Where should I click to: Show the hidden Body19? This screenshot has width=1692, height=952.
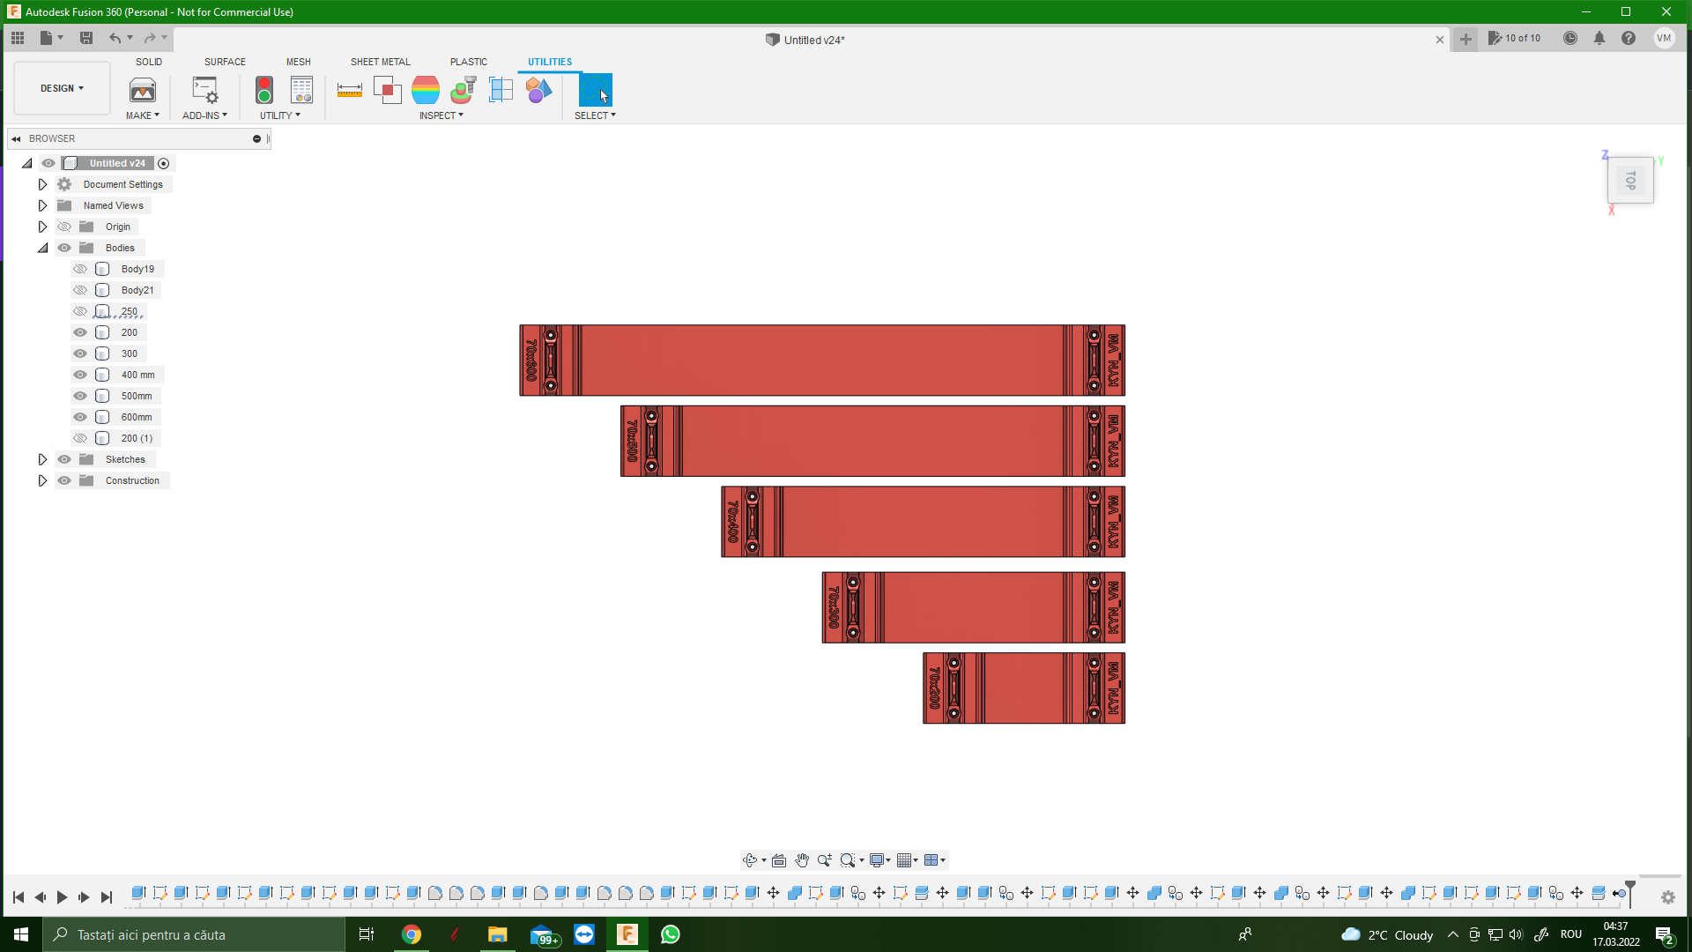(x=80, y=269)
